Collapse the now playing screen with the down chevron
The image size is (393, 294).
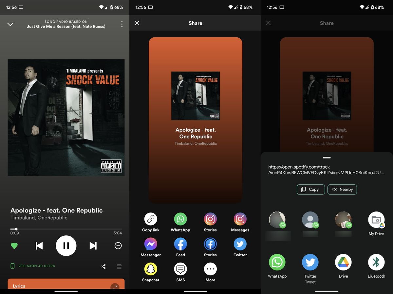click(10, 24)
